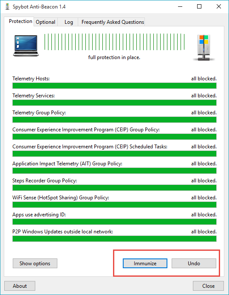Click the green striped connection indicator
Image resolution: width=229 pixels, height=295 pixels.
[x=114, y=42]
